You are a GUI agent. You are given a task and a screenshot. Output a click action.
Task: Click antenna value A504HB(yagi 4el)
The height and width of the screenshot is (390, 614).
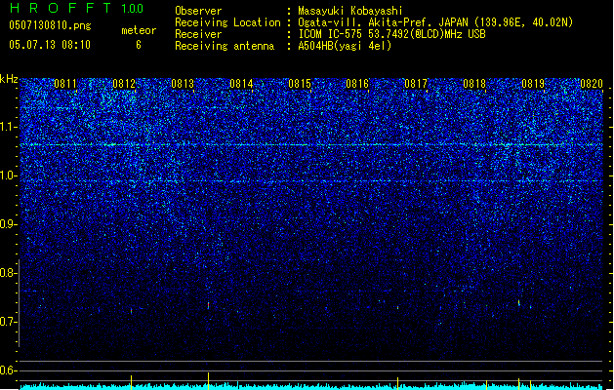click(x=345, y=46)
